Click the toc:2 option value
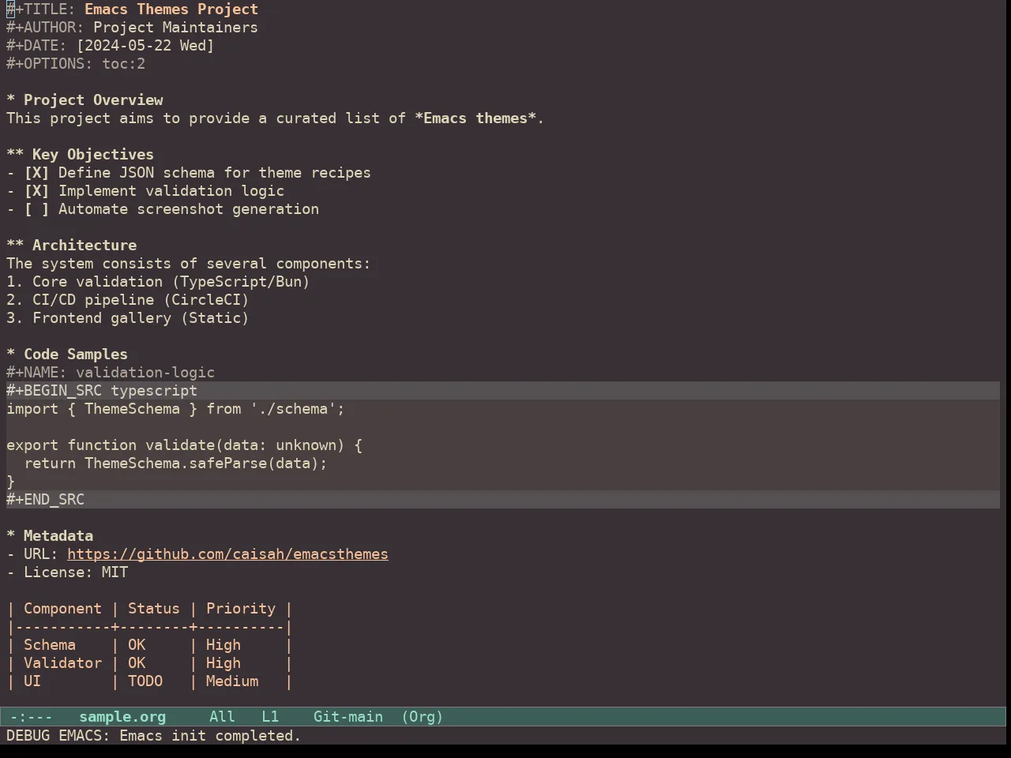Screen dimensions: 1011x758 coord(123,64)
